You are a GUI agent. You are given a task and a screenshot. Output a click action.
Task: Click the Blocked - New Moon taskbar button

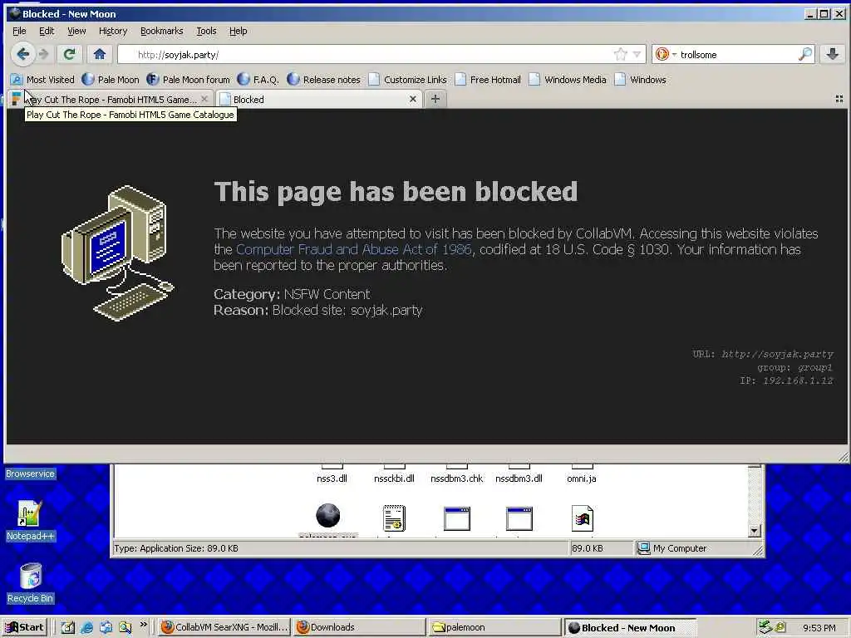(x=630, y=628)
